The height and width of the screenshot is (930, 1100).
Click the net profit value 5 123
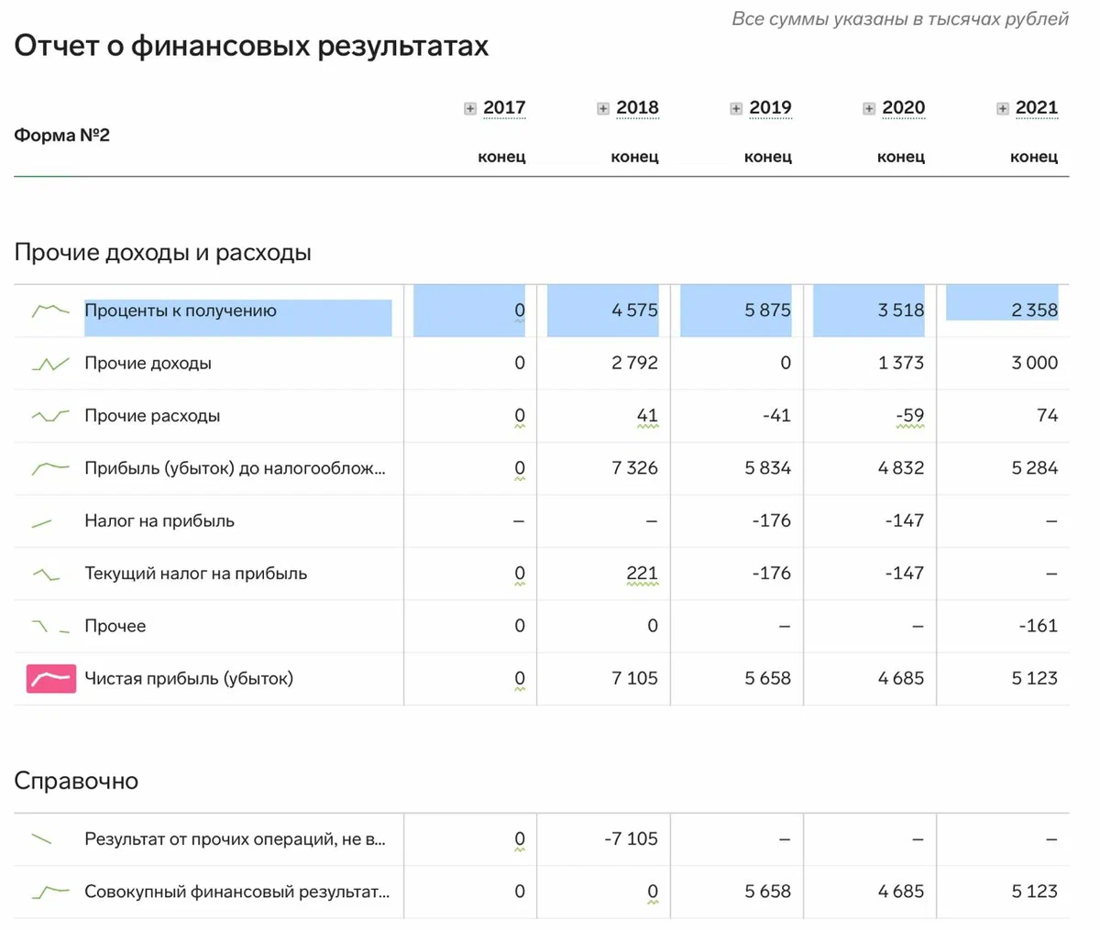(x=1035, y=679)
